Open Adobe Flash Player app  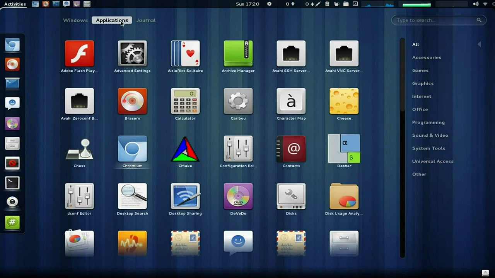(79, 57)
